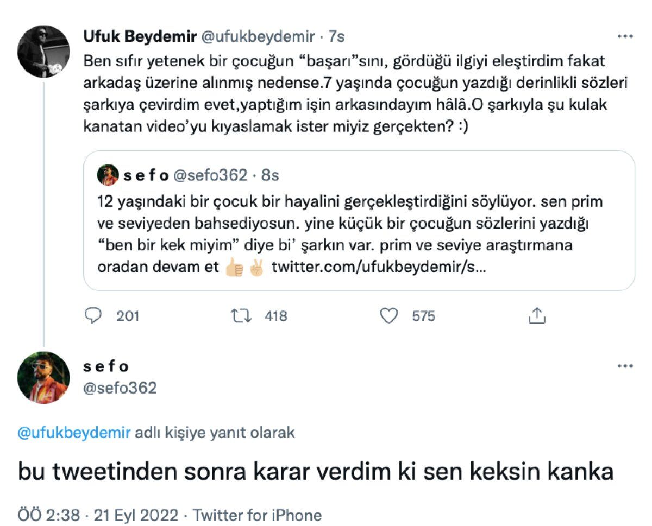Click the 7s timestamp on first tweet
Image resolution: width=652 pixels, height=526 pixels.
pyautogui.click(x=337, y=37)
